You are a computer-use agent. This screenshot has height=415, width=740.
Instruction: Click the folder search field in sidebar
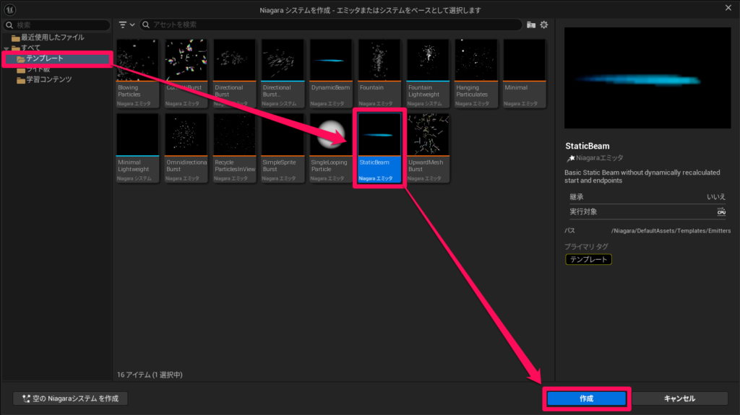click(57, 25)
